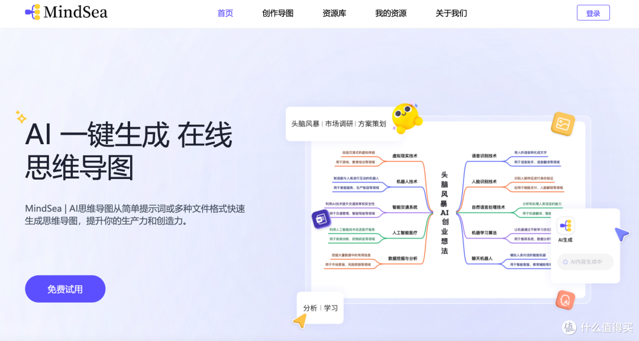This screenshot has height=341, width=639.
Task: Open 我的资源 page
Action: (x=390, y=14)
